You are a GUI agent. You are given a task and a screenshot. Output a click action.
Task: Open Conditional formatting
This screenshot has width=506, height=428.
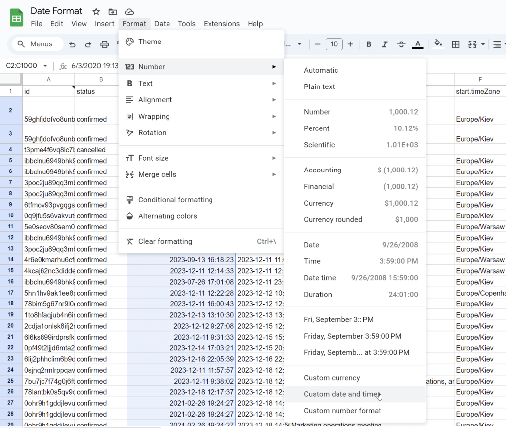tap(202, 200)
